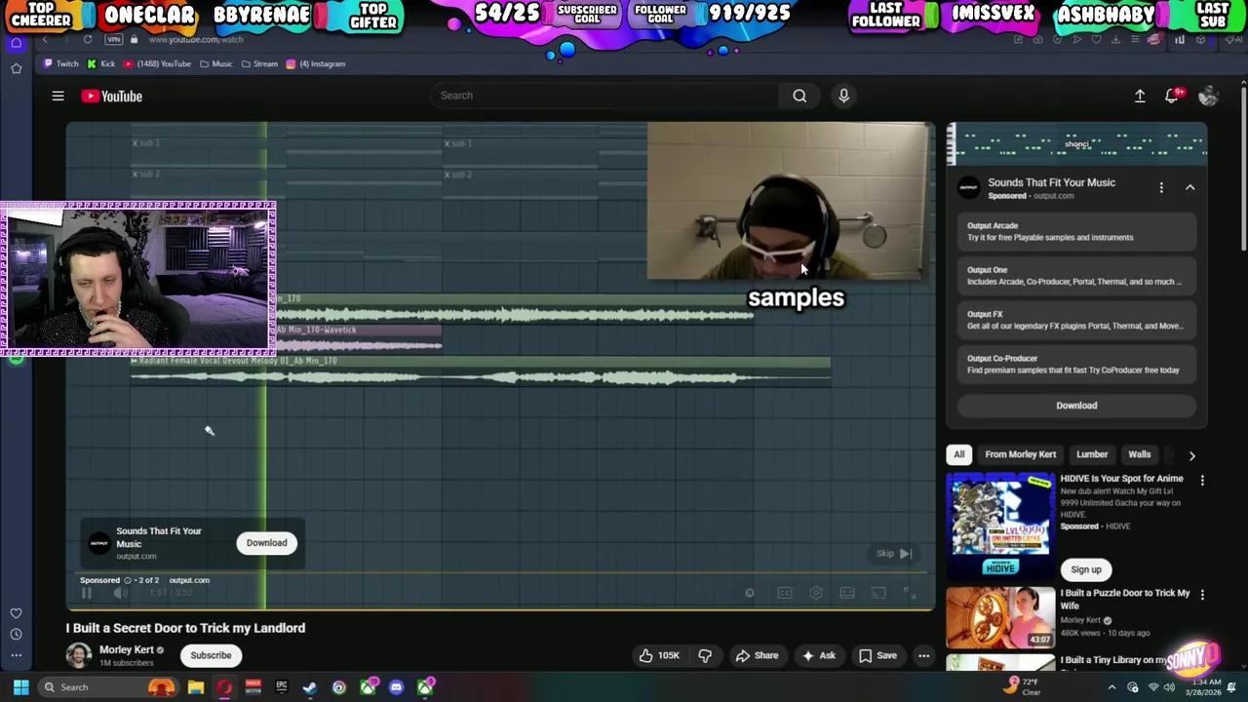Toggle closed captions
This screenshot has width=1248, height=702.
point(784,593)
